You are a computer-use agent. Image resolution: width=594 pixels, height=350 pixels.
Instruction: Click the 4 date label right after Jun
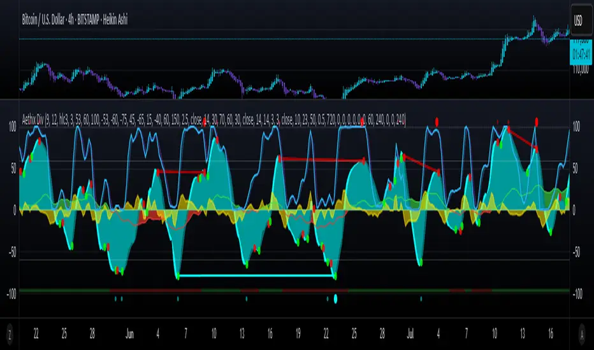[158, 333]
